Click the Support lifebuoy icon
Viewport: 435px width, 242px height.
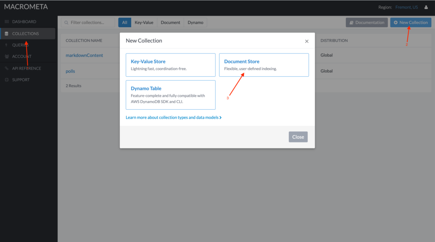pyautogui.click(x=7, y=80)
